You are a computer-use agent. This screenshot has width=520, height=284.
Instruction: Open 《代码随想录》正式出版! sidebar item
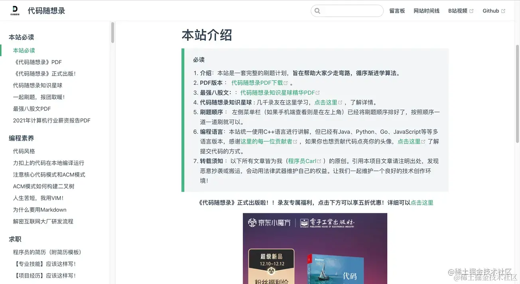pos(44,74)
